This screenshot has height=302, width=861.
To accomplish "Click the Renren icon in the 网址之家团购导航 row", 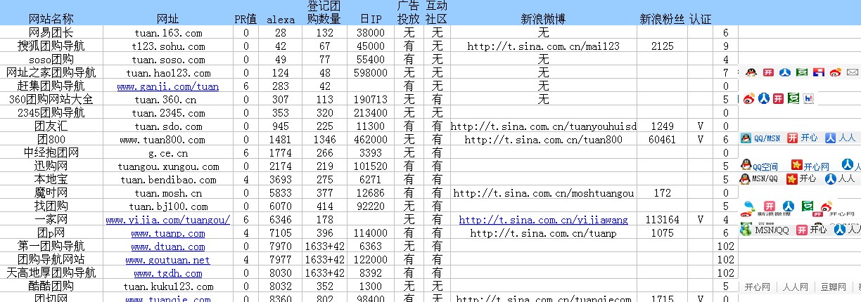I will click(x=785, y=72).
